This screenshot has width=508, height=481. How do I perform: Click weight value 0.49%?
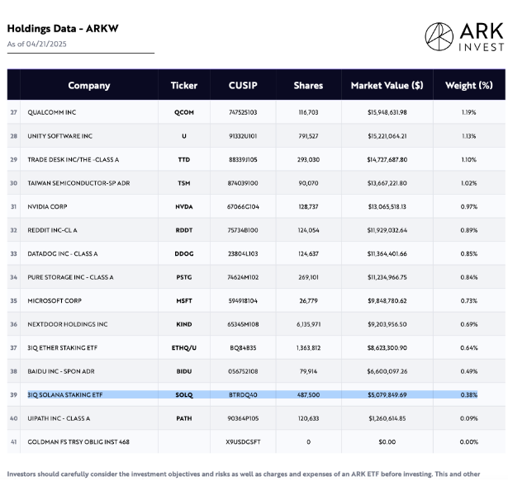coord(469,371)
